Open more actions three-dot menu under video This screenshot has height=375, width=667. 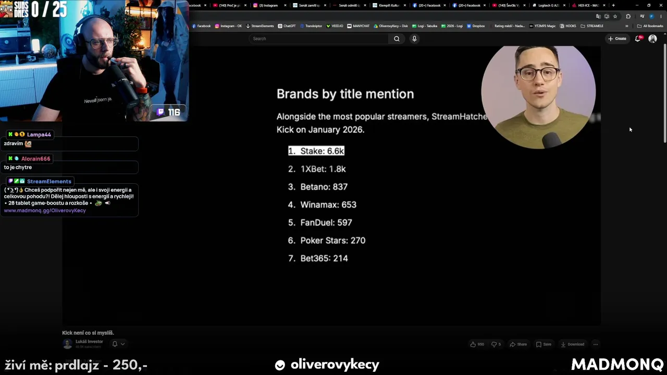click(x=596, y=344)
